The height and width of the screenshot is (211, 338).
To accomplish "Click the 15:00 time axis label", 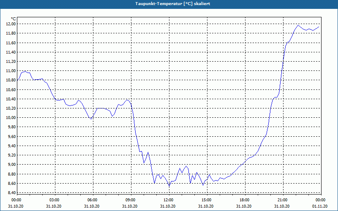I will pos(207,200).
